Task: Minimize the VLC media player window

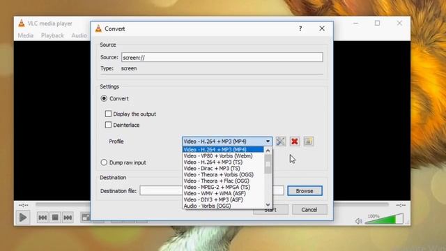Action: point(355,23)
